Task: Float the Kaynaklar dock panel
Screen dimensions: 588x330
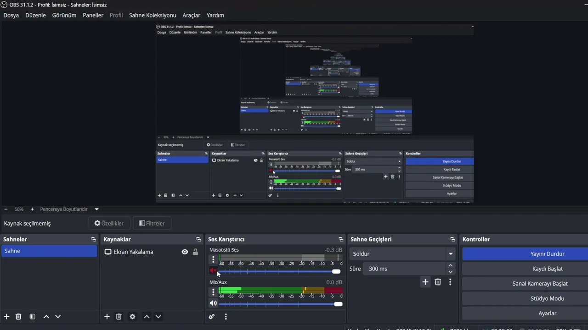Action: click(198, 239)
